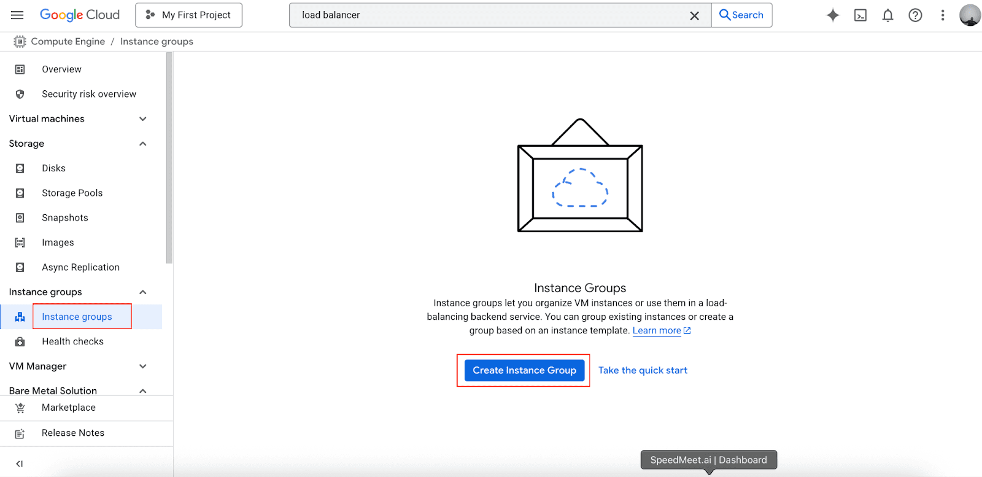
Task: Click the sidebar vertical scrollbar
Action: [169, 158]
